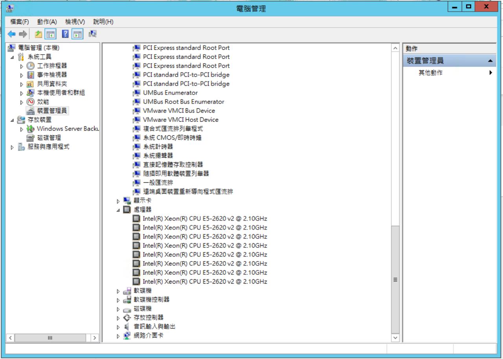Screen dimensions: 503x359
Task: Click the 軟碟機控制器 controller icon
Action: point(127,300)
